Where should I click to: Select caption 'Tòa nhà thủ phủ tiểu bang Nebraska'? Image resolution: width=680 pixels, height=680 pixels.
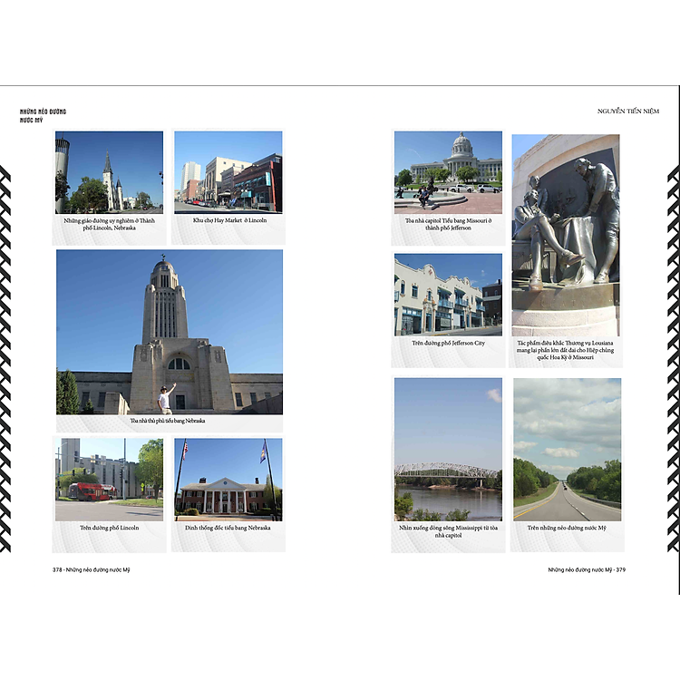[169, 421]
